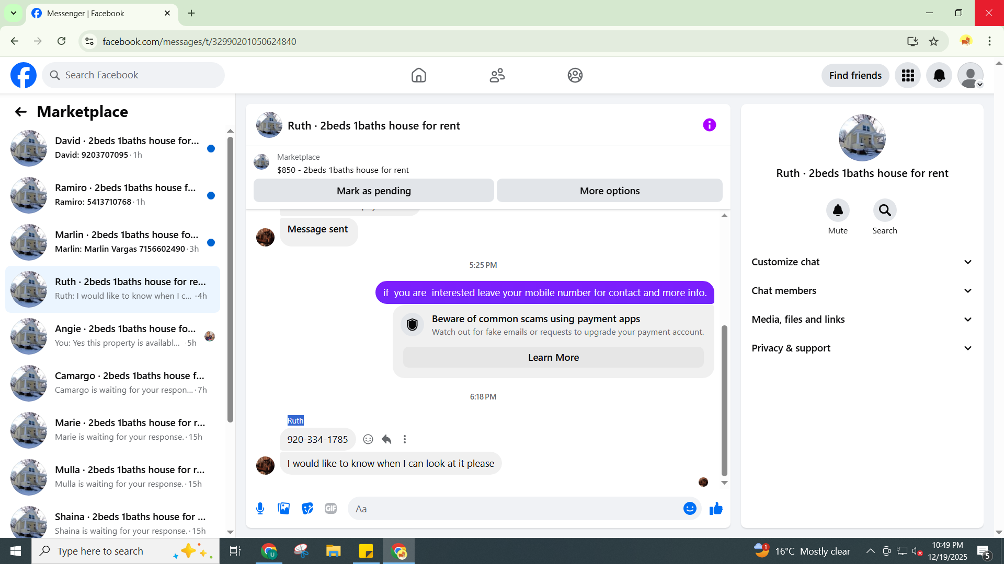Open the emoji picker in message box
Viewport: 1004px width, 564px height.
pyautogui.click(x=690, y=509)
